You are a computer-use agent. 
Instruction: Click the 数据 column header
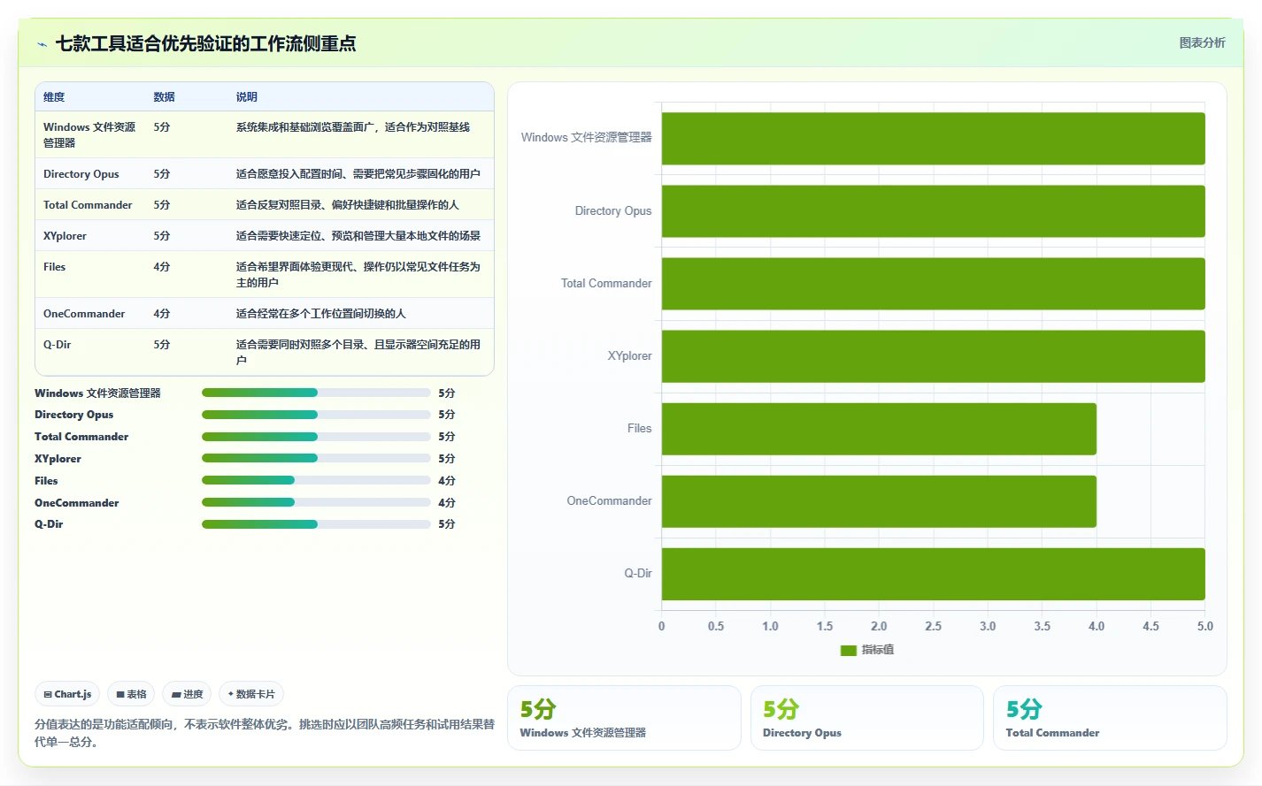tap(164, 97)
